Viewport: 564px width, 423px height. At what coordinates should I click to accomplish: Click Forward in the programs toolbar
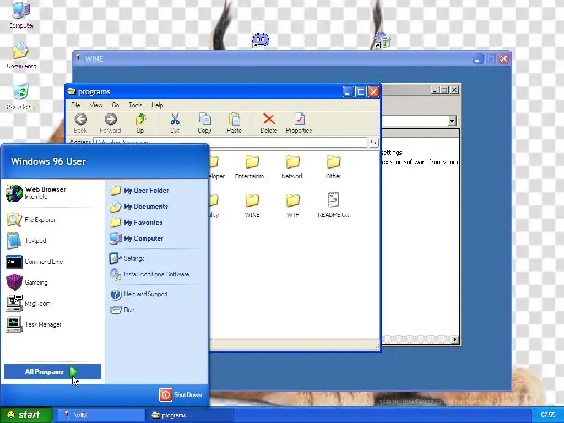tap(110, 123)
